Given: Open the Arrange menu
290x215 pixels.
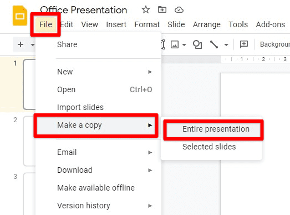Looking at the screenshot, I should pyautogui.click(x=207, y=24).
